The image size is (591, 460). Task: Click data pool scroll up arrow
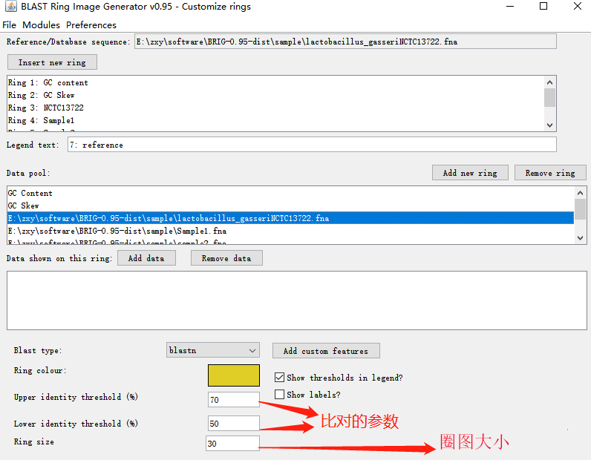coord(581,193)
